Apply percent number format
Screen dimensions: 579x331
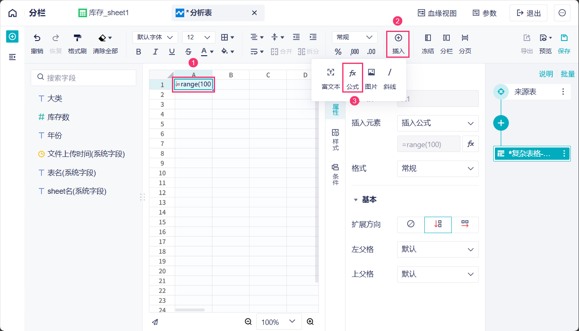(x=338, y=52)
